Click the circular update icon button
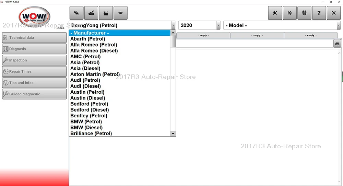 pyautogui.click(x=289, y=13)
